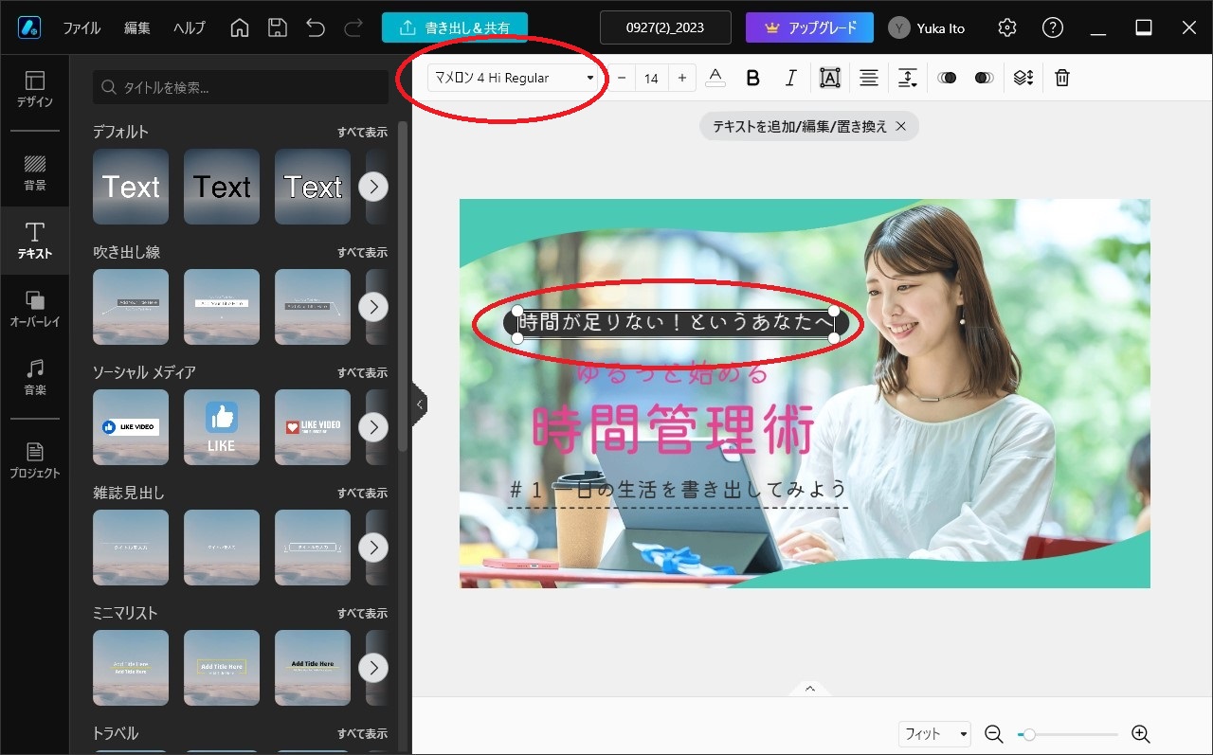
Task: Show all トラベル templates
Action: click(362, 733)
